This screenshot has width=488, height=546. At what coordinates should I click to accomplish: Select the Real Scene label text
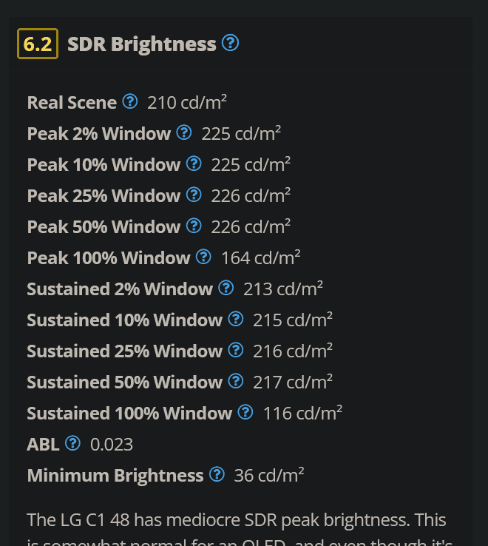72,103
